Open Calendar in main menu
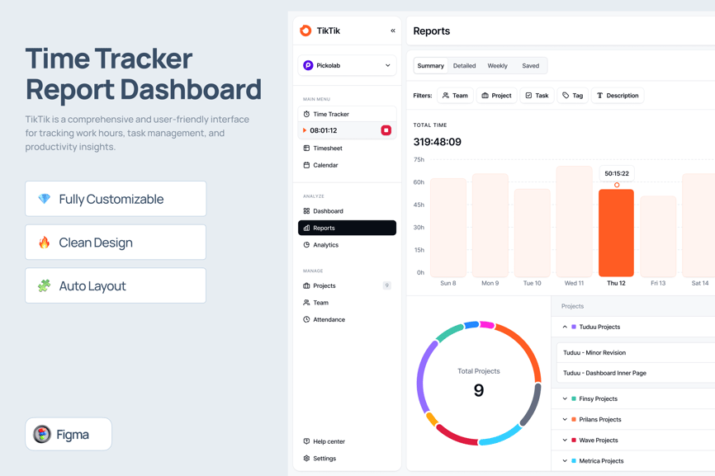 pos(325,165)
